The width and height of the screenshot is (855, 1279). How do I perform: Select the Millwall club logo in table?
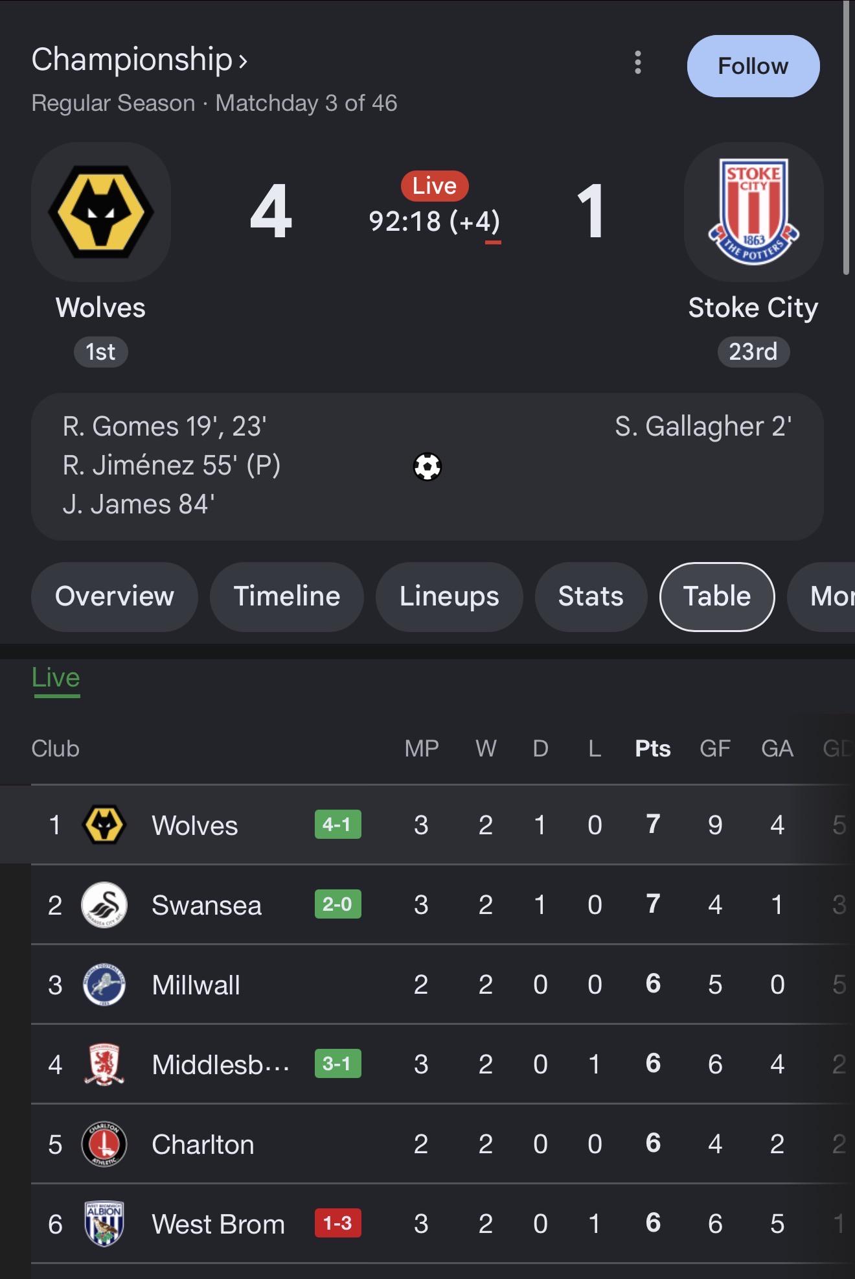[104, 985]
